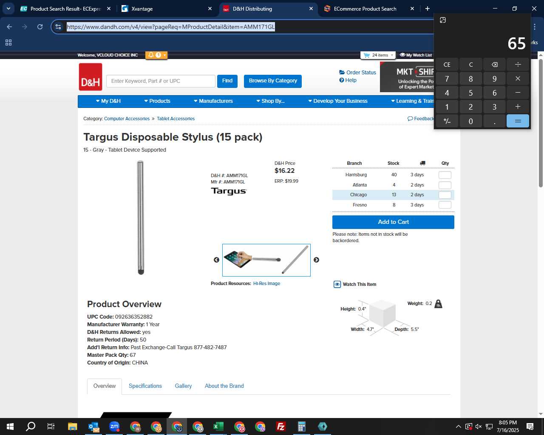The image size is (544, 435).
Task: Click the weight lb icon
Action: click(438, 304)
